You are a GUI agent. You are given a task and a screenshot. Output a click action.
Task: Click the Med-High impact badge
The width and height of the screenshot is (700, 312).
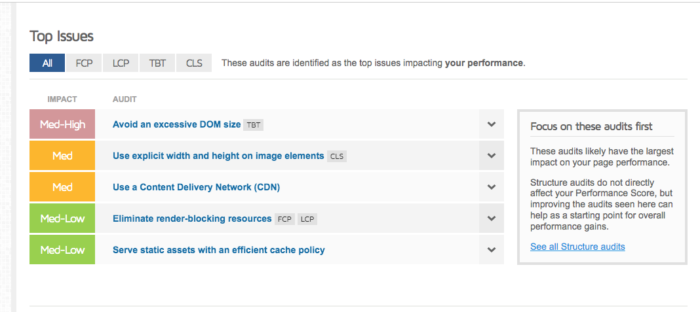(x=62, y=124)
